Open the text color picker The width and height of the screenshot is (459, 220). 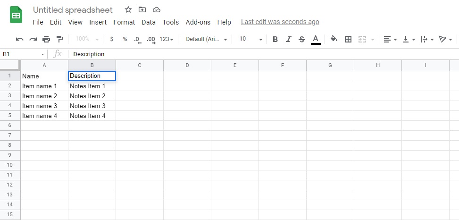316,39
